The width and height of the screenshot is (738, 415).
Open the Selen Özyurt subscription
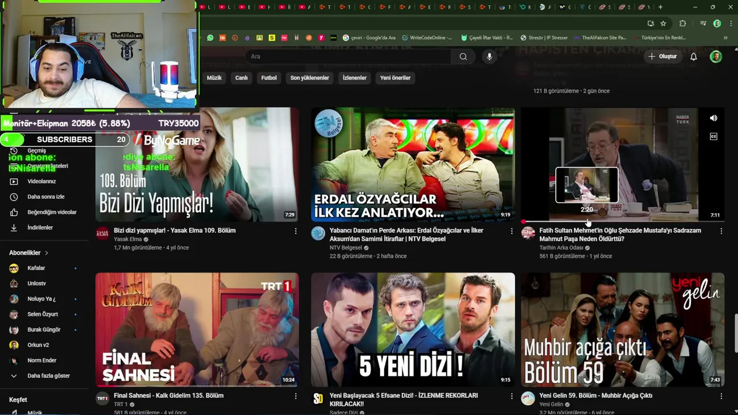pos(43,314)
